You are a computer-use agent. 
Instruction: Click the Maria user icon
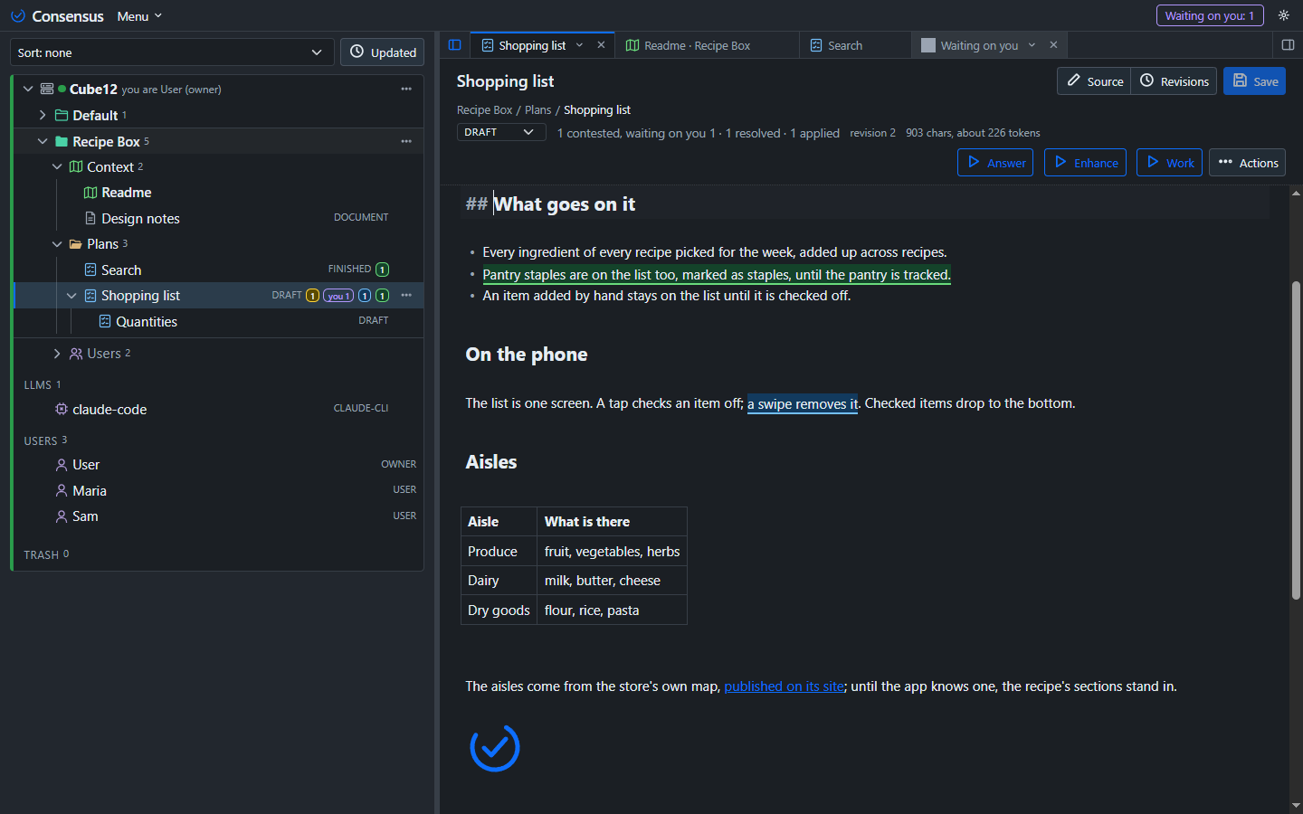[x=62, y=490]
